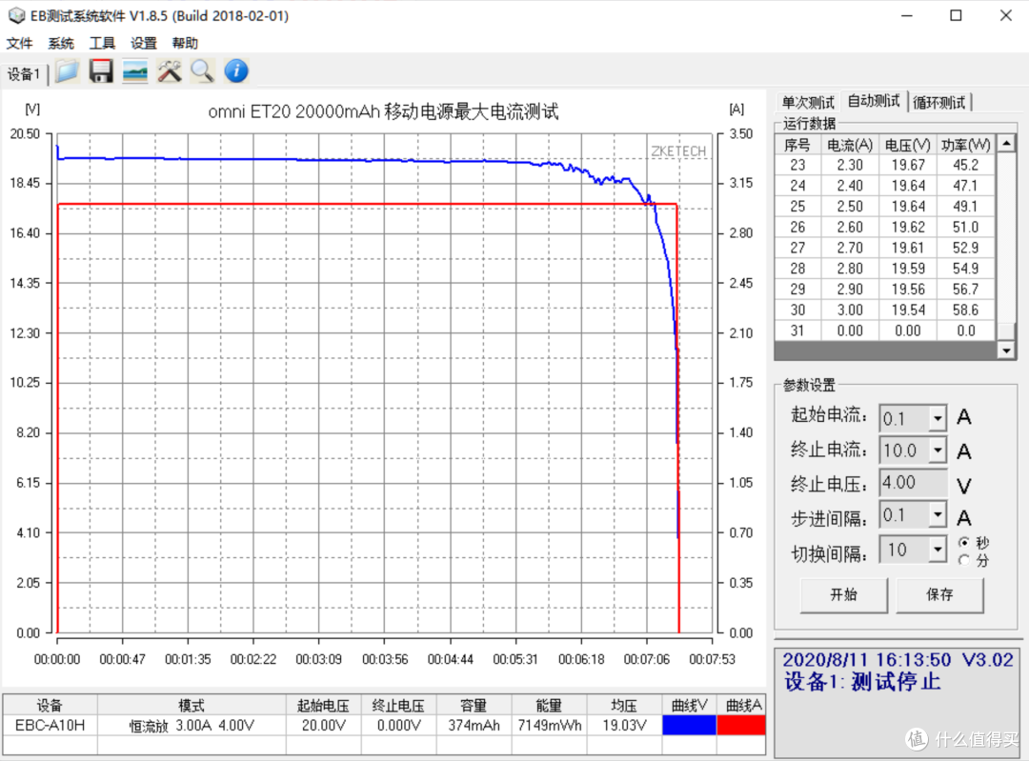Expand the 起始电流 dropdown
The image size is (1029, 761).
tap(938, 418)
